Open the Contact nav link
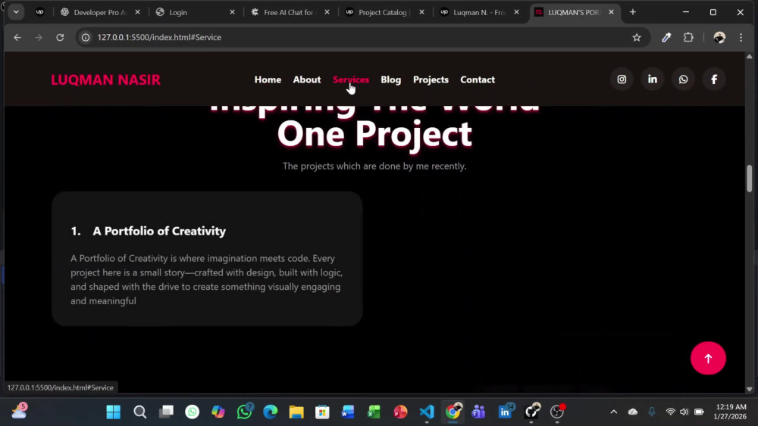Viewport: 758px width, 426px height. (478, 79)
